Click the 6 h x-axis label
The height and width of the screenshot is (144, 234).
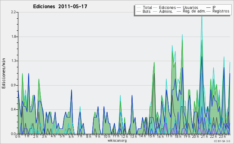71,136
